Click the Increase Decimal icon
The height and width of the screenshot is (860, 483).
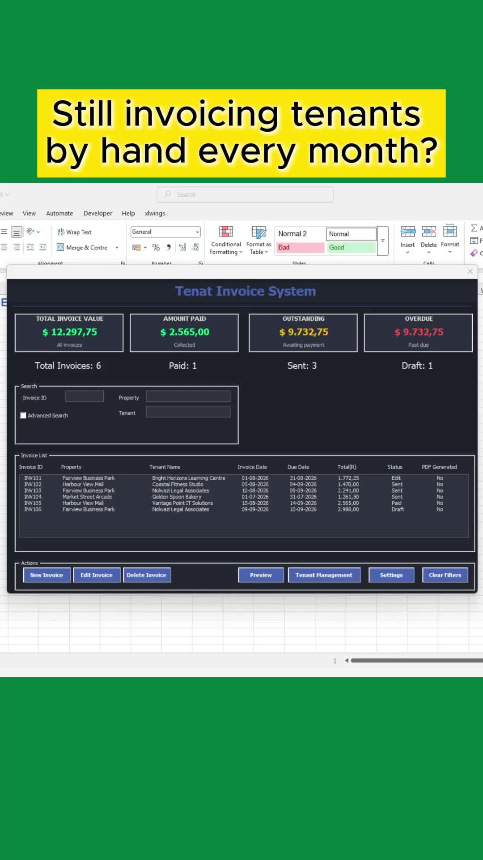tap(182, 247)
